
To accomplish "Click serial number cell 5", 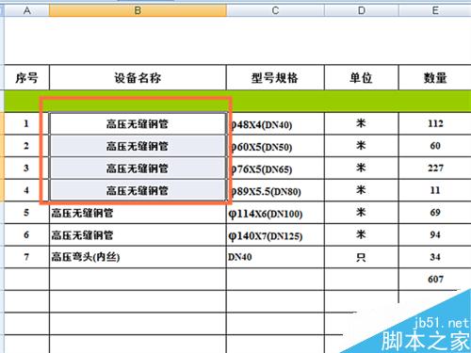I will coord(26,213).
